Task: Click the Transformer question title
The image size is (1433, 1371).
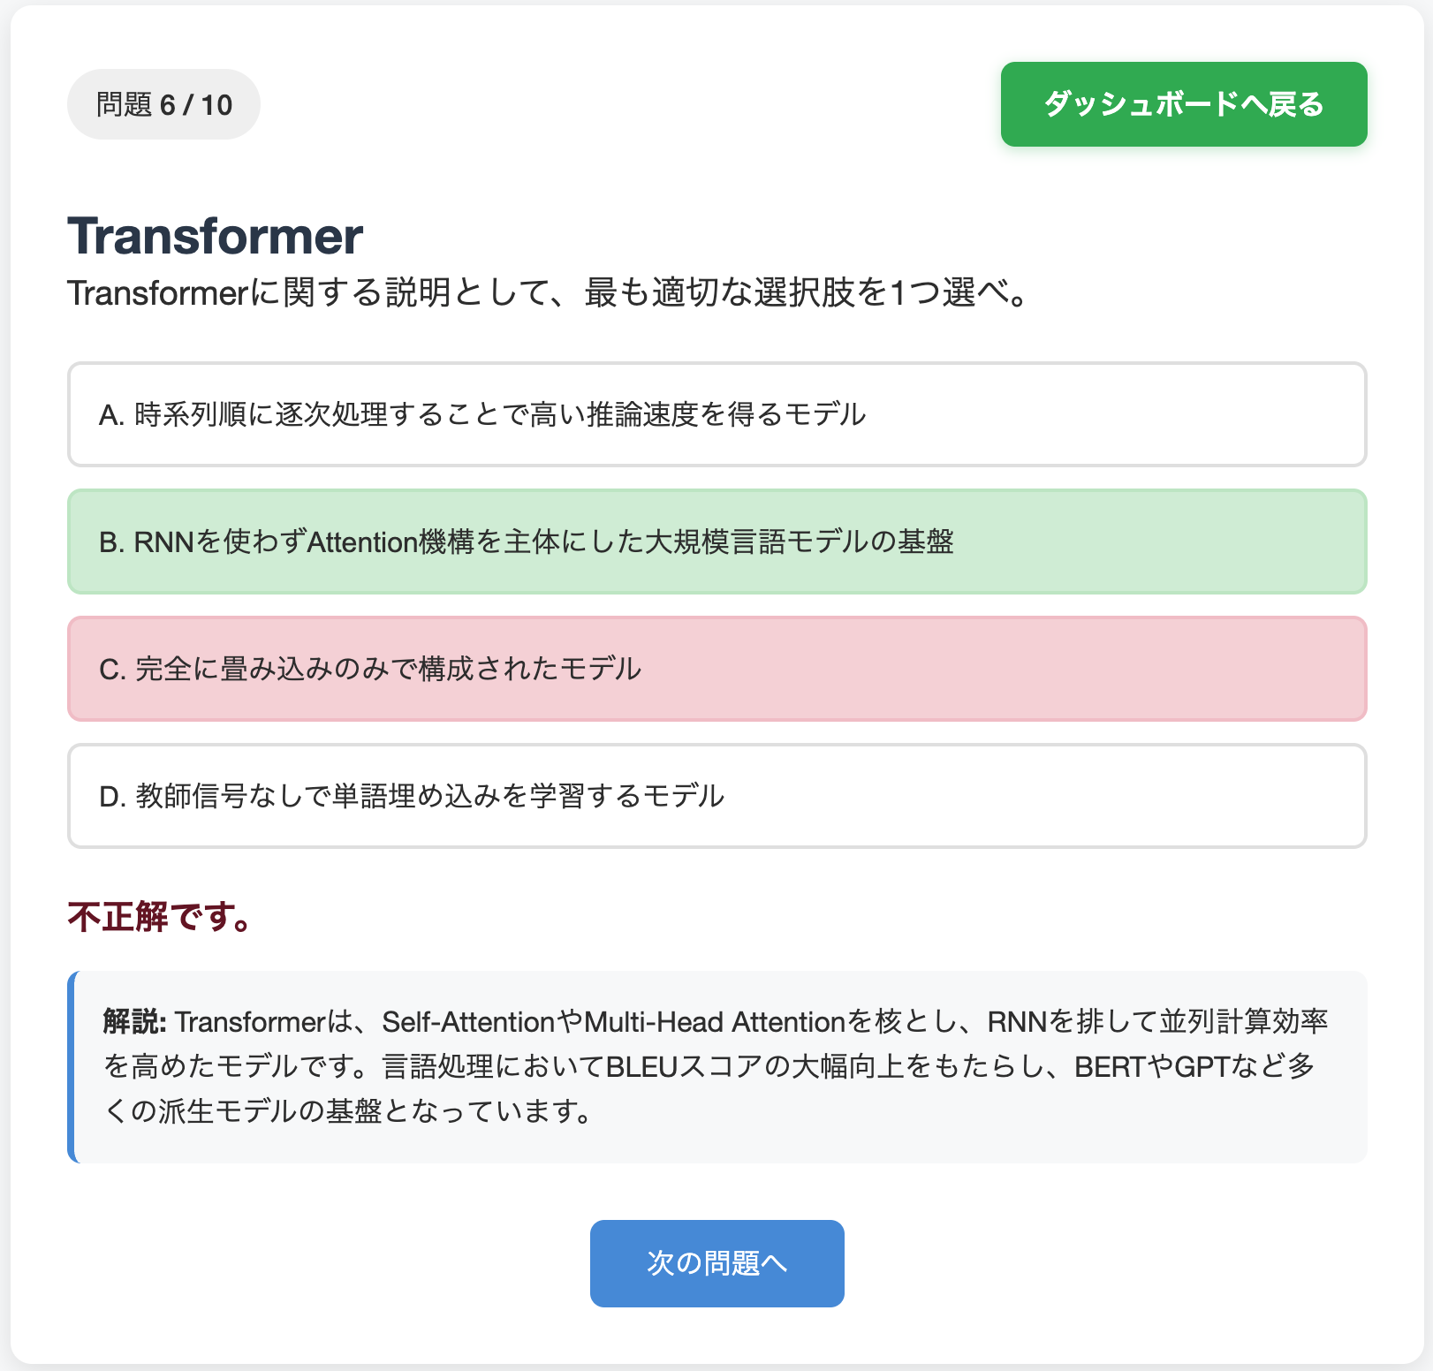Action: point(215,234)
